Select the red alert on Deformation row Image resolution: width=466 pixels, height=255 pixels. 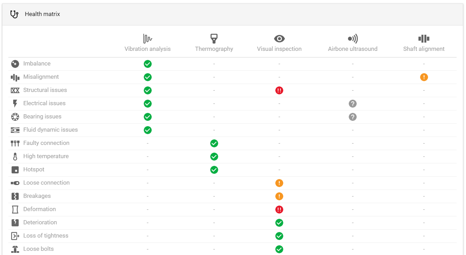click(x=279, y=209)
